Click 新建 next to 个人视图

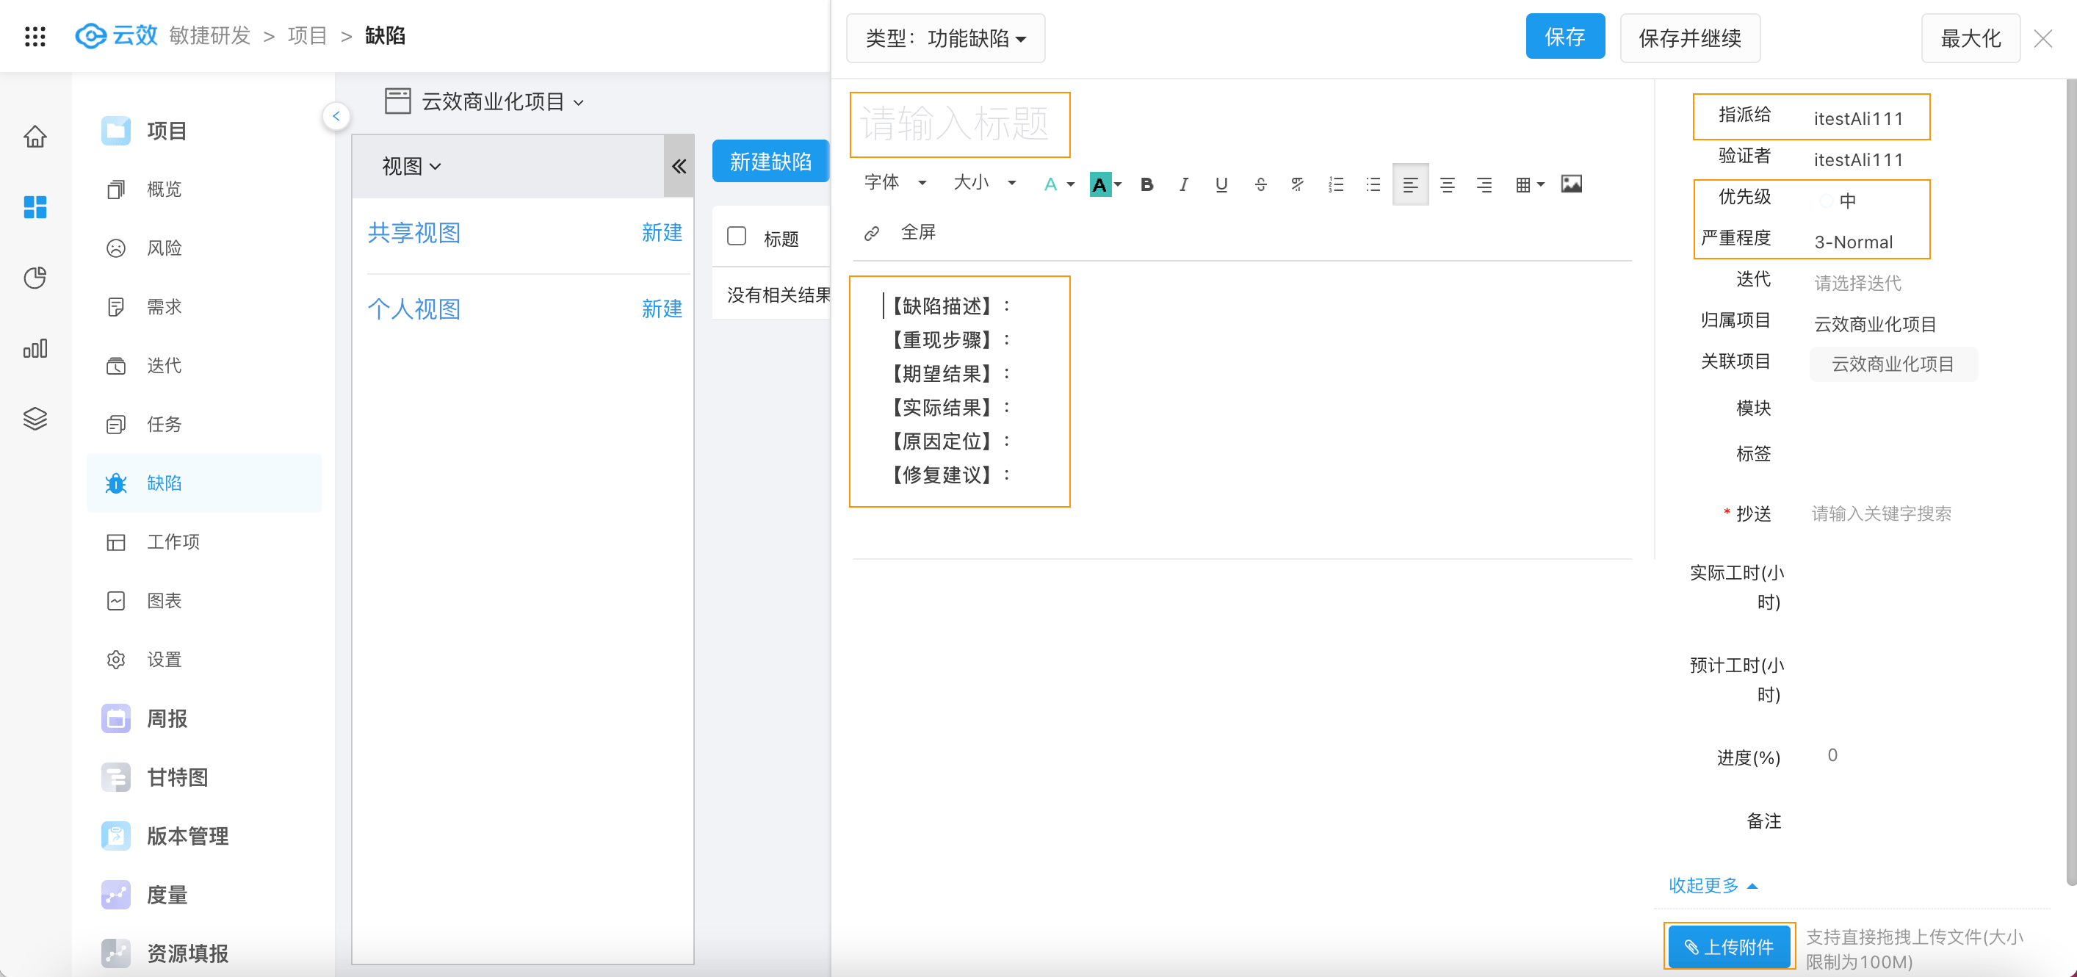click(662, 309)
